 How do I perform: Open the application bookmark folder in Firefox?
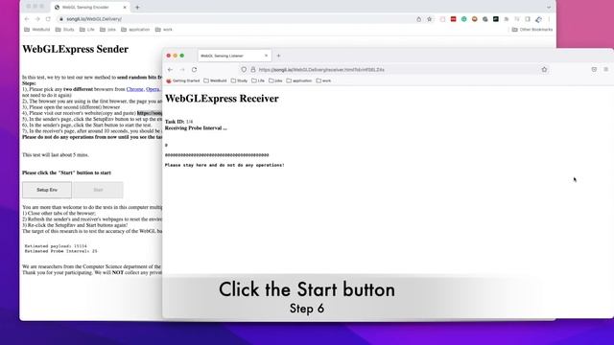299,80
